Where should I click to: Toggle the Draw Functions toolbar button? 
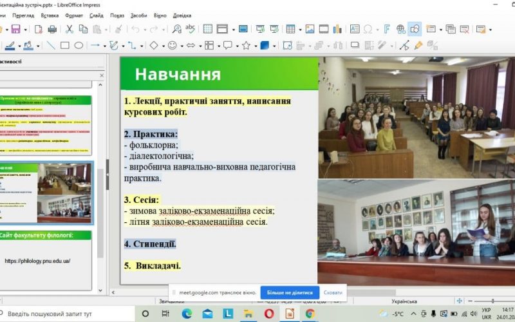(415, 29)
